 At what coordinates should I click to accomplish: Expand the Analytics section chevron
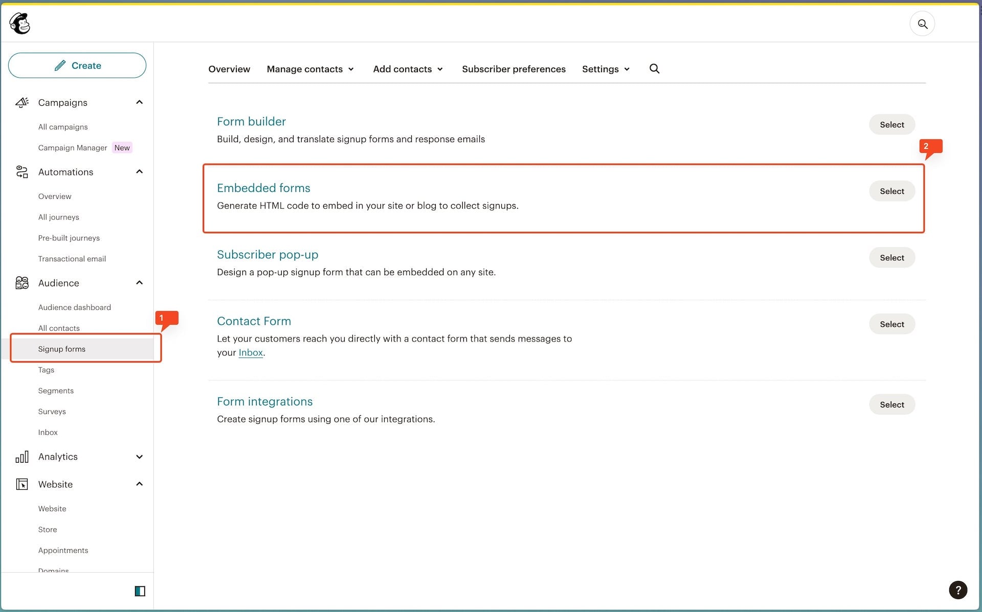tap(139, 457)
